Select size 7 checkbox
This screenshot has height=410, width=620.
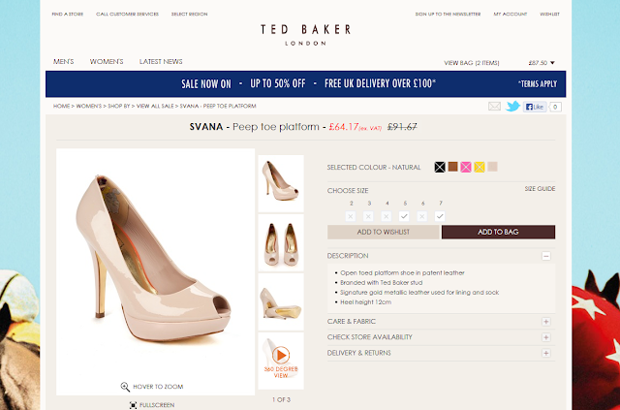pos(440,216)
